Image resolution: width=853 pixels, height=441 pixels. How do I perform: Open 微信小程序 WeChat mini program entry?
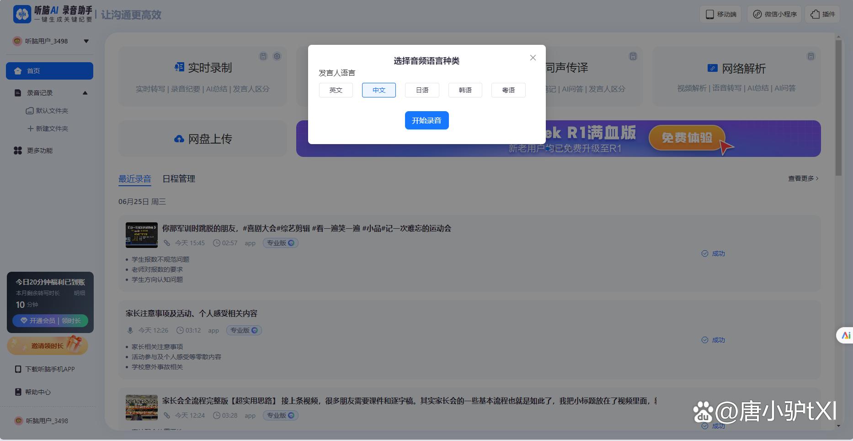(x=774, y=14)
